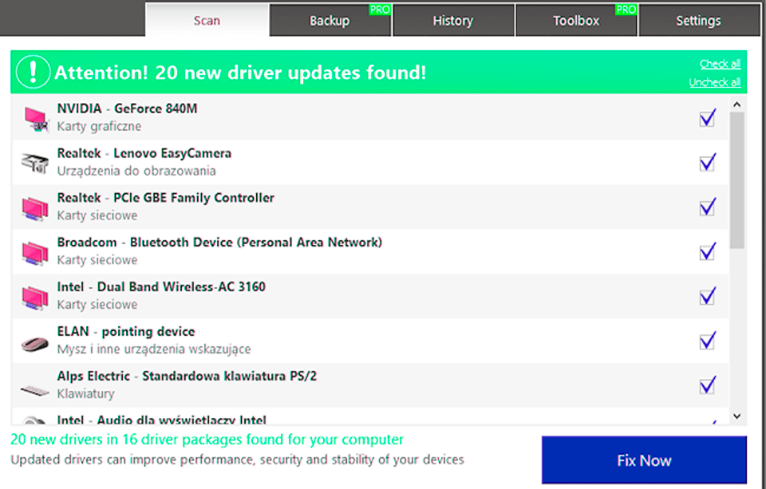Viewport: 766px width, 489px height.
Task: Select Intel - Dual Band Wireless-AC 3160 text
Action: click(161, 286)
